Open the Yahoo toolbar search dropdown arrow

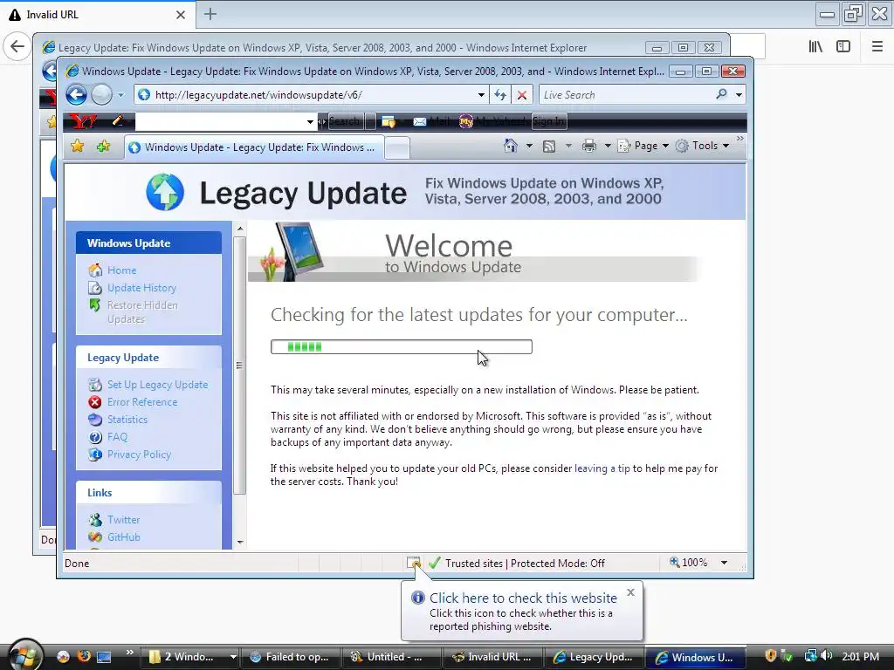(x=310, y=121)
